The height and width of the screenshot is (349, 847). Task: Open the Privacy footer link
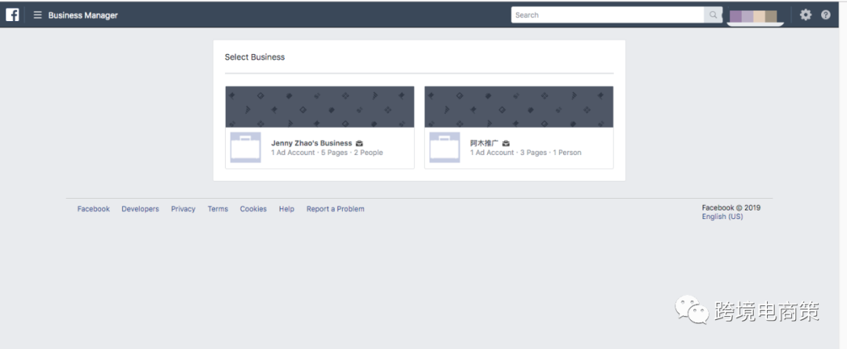click(x=183, y=209)
